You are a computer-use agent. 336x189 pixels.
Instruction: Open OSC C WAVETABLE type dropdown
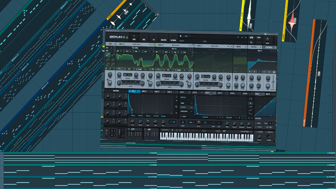tap(216, 46)
